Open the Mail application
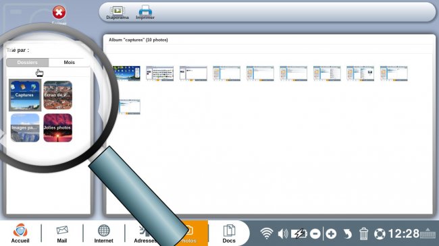This screenshot has width=439, height=246. click(x=62, y=234)
